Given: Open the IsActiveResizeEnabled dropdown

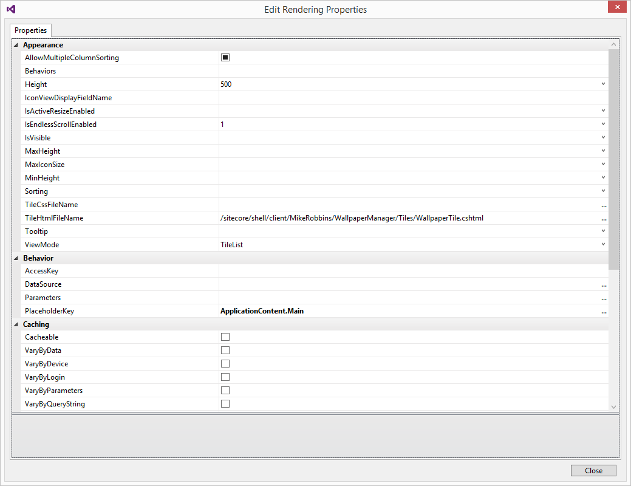Looking at the screenshot, I should click(x=603, y=111).
